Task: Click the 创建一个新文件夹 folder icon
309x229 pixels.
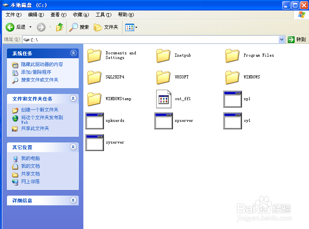Action: 15,110
